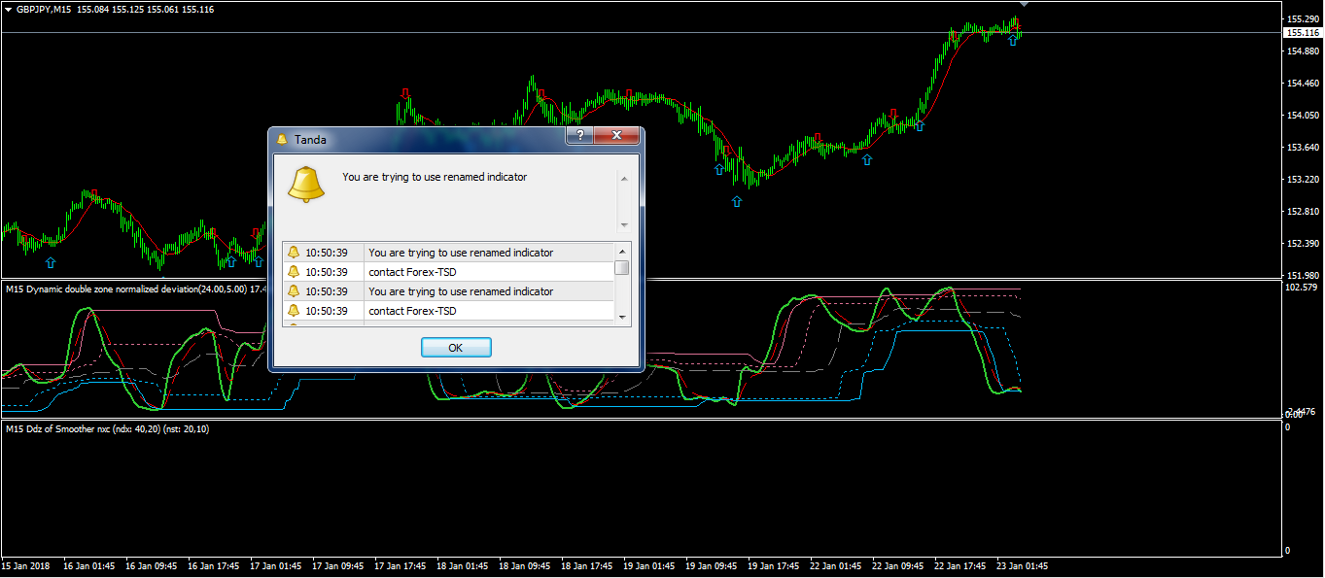
Task: Open the GBPJPY,M15 chart dropdown triangle
Action: coord(8,9)
